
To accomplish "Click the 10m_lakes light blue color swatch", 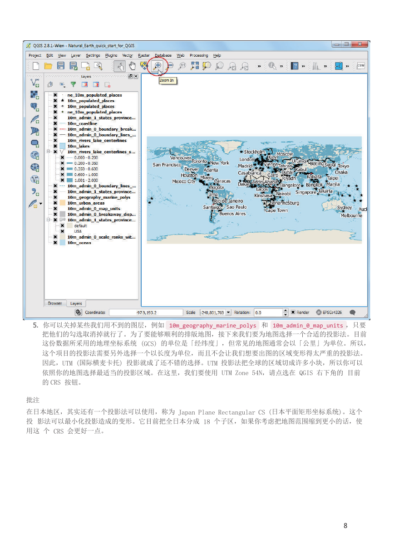I will coord(63,146).
